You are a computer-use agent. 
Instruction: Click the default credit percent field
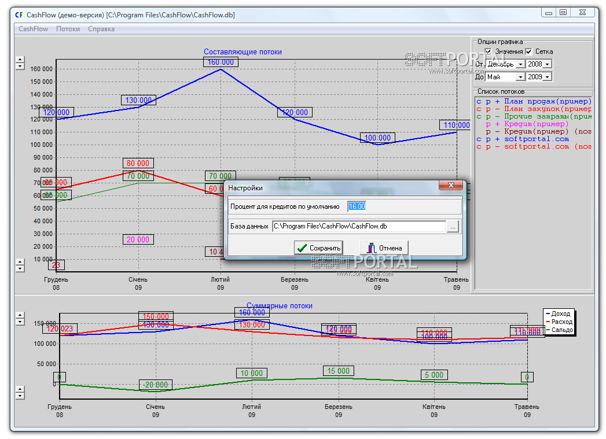pos(357,206)
